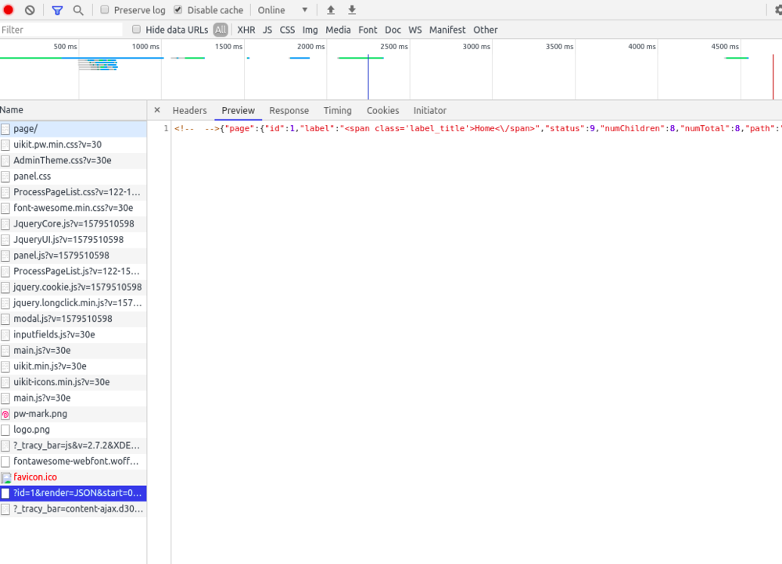Close the request details pane
Viewport: 782px width, 564px height.
pyautogui.click(x=157, y=110)
